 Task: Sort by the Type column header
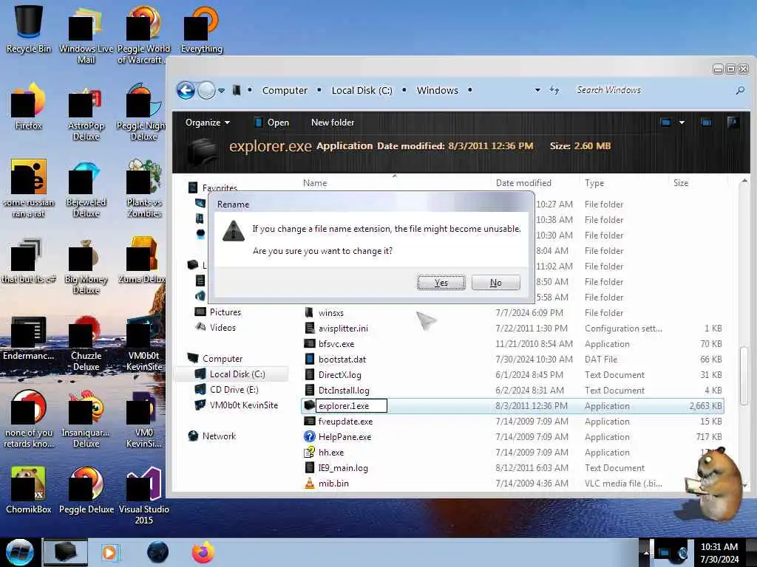pyautogui.click(x=594, y=183)
